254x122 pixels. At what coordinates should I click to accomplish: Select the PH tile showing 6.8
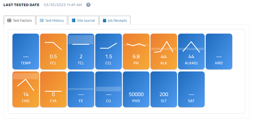(x=136, y=52)
